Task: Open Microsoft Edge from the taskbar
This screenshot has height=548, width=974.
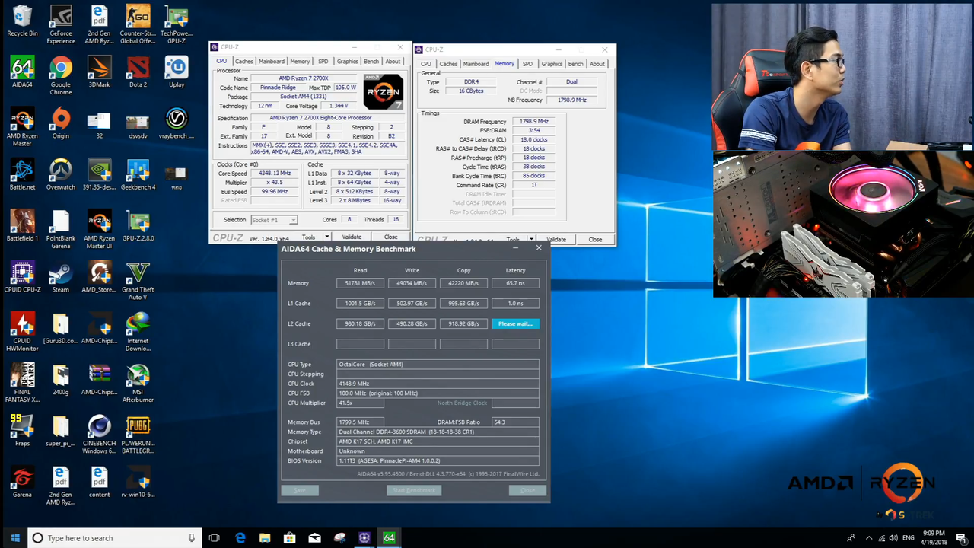Action: coord(240,538)
